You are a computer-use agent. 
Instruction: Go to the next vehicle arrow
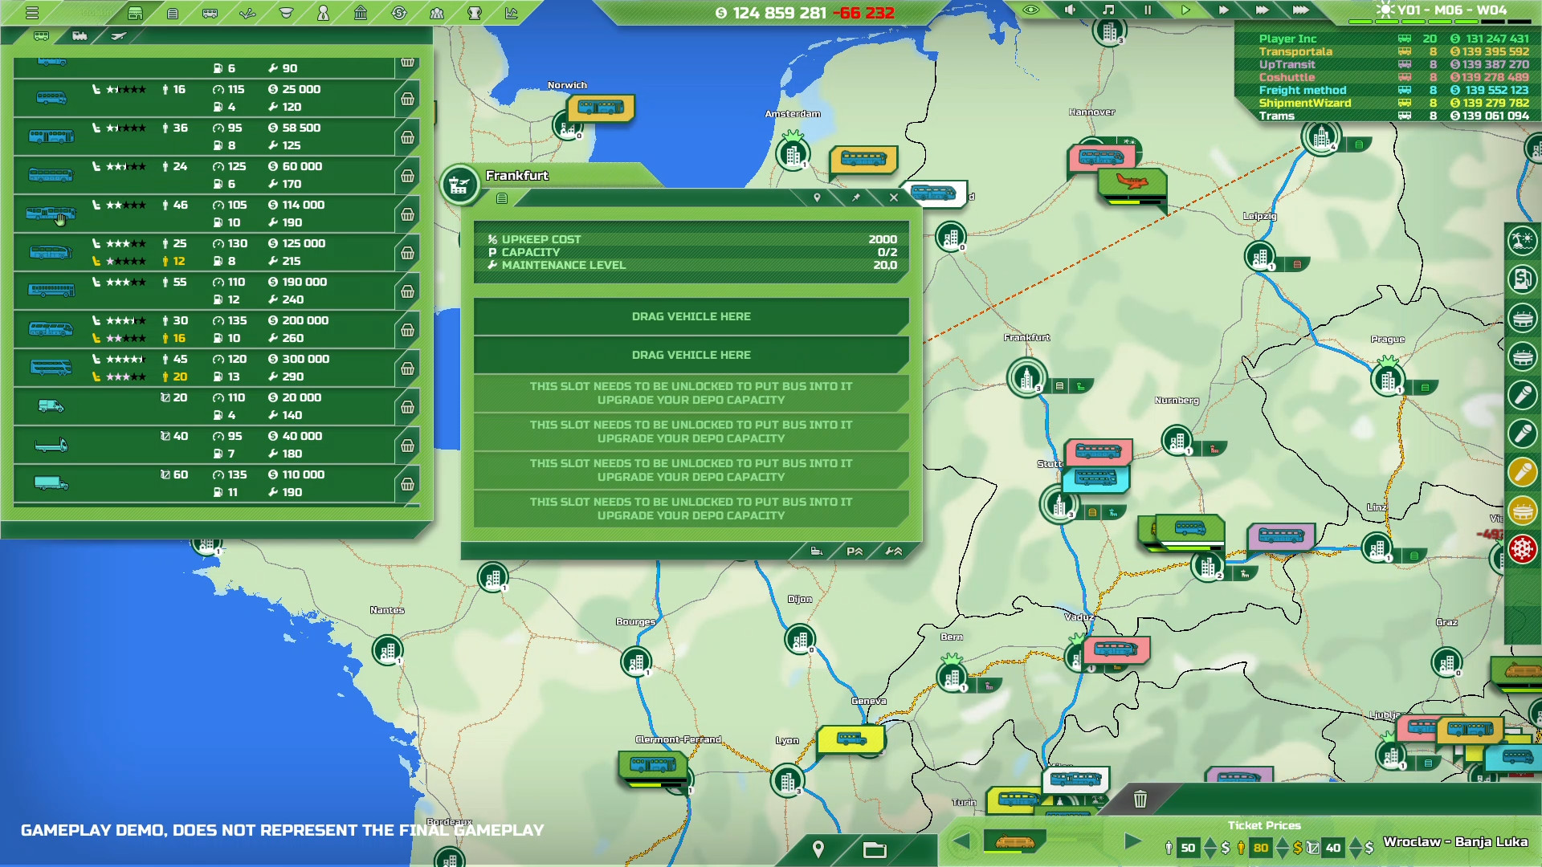pos(1132,841)
